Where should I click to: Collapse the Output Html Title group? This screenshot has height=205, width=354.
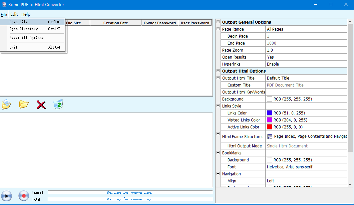[x=218, y=78]
